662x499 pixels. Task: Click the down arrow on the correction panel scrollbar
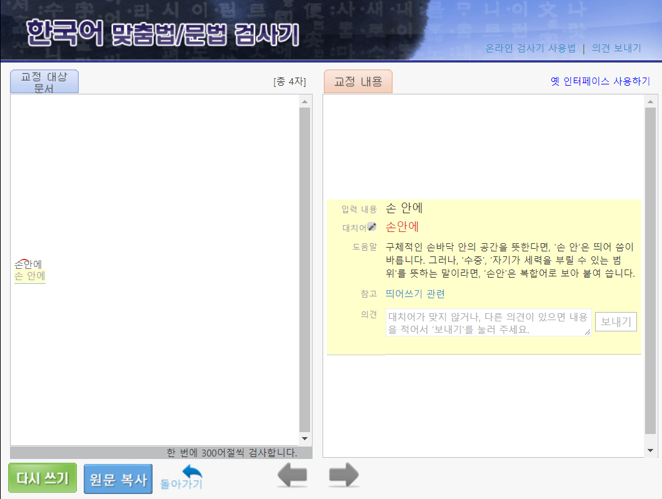pos(650,449)
